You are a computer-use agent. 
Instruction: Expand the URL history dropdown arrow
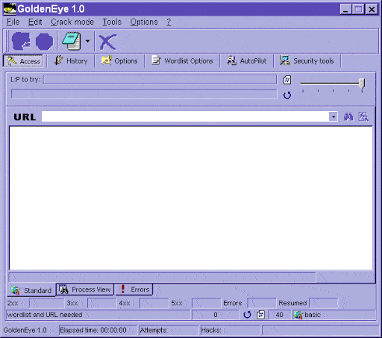coord(334,116)
